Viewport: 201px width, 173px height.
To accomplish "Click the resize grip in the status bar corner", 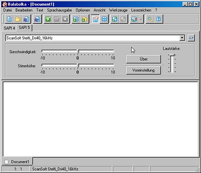I will pyautogui.click(x=198, y=169).
